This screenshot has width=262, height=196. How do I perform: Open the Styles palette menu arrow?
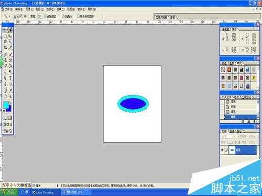click(x=258, y=63)
